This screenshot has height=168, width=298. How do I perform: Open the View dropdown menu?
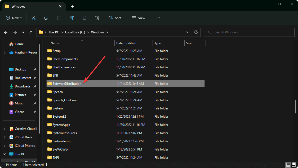tap(140, 18)
